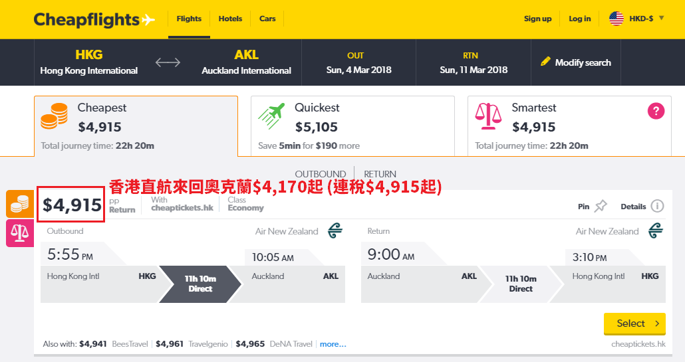Image resolution: width=685 pixels, height=362 pixels.
Task: Click outbound arrival time 10:05 AM
Action: pyautogui.click(x=273, y=257)
